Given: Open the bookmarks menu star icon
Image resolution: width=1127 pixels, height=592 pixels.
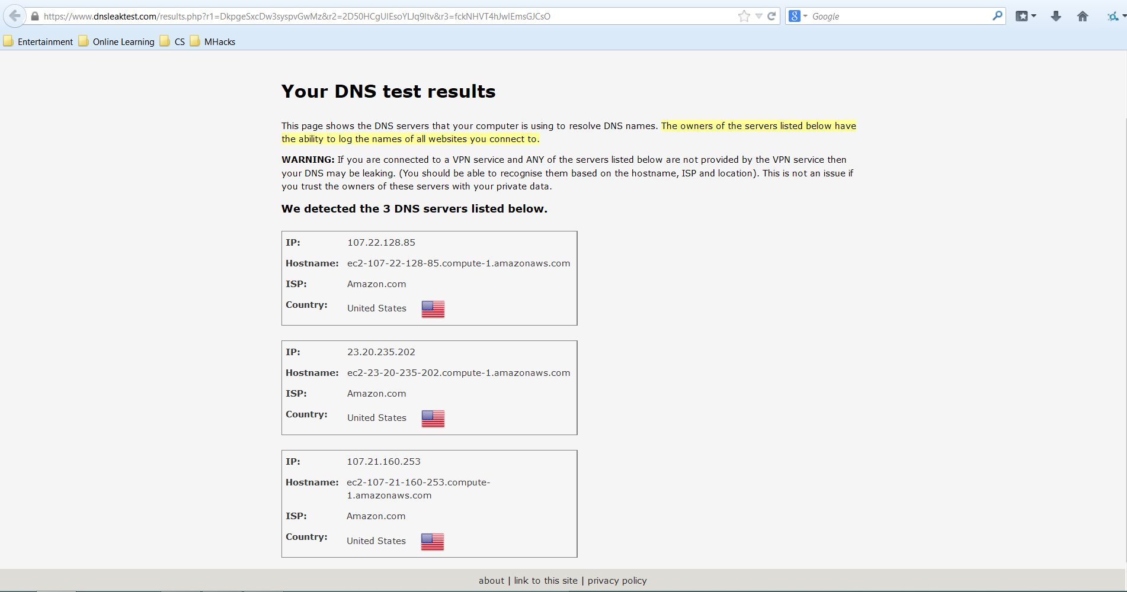Looking at the screenshot, I should [x=1022, y=17].
